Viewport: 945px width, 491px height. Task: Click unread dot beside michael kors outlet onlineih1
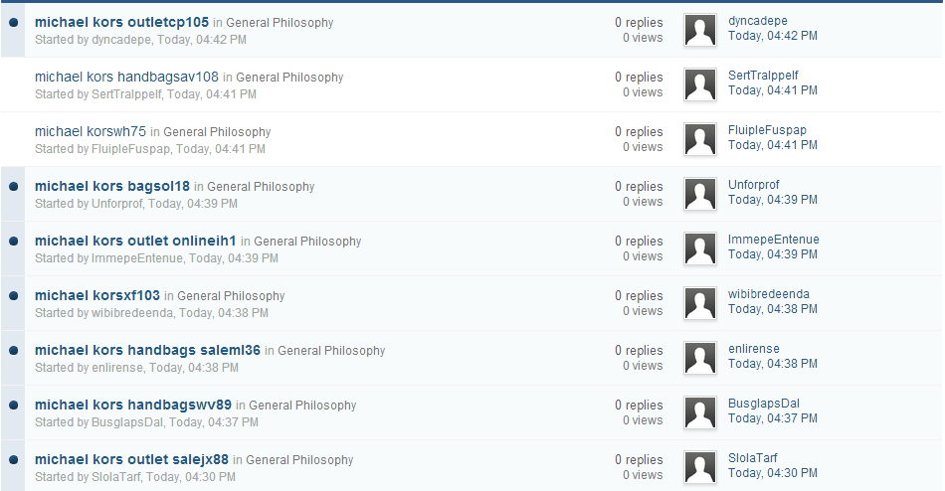[x=13, y=241]
